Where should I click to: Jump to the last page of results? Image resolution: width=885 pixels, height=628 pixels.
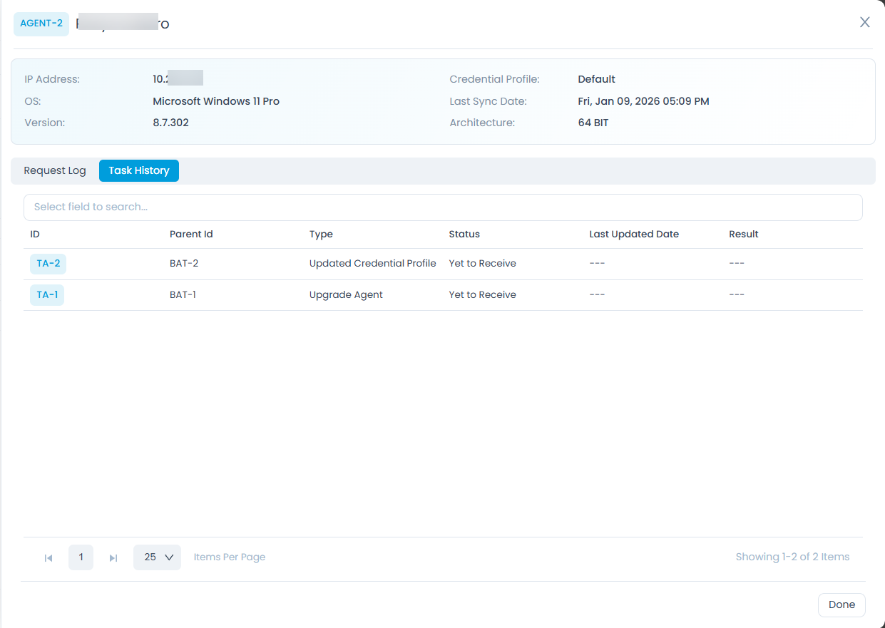click(x=113, y=557)
